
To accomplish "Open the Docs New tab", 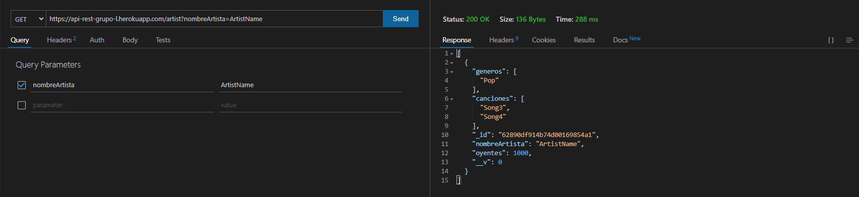I will (626, 39).
